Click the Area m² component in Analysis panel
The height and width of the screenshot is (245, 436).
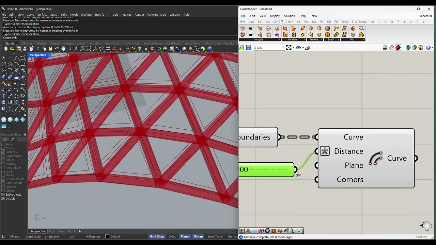(251, 29)
